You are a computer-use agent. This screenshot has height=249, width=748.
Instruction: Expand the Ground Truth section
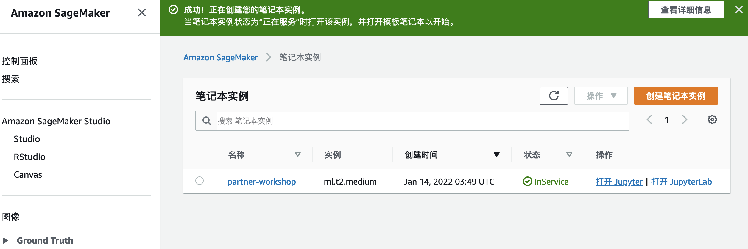click(5, 240)
